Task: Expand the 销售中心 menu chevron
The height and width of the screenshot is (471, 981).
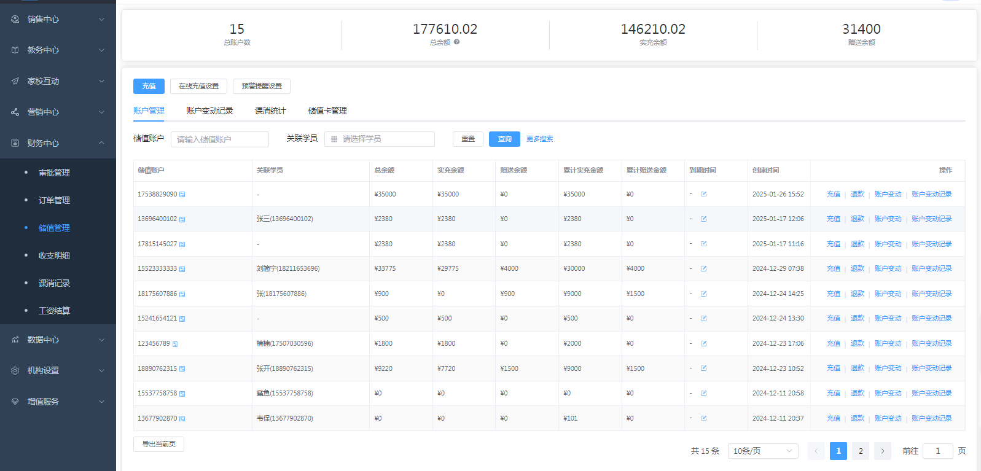Action: click(102, 19)
